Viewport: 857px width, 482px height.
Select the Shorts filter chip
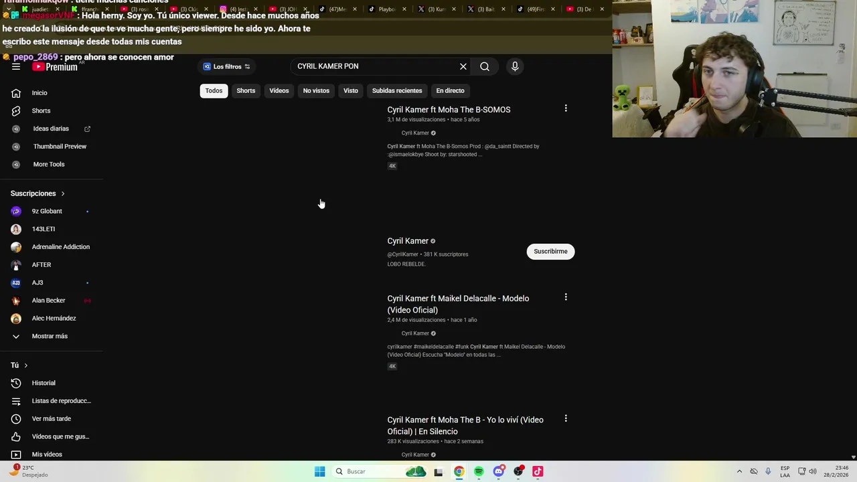246,90
